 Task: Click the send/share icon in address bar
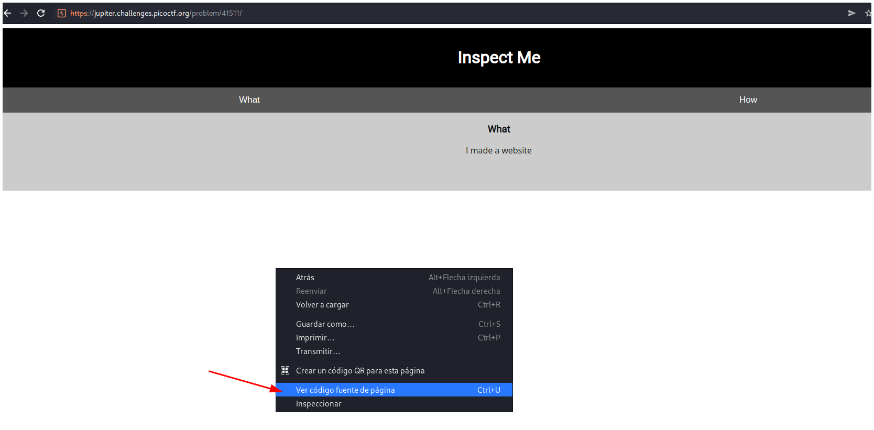pos(851,13)
